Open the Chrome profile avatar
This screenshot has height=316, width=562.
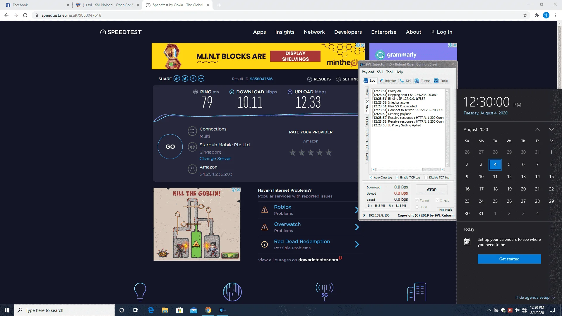[546, 15]
